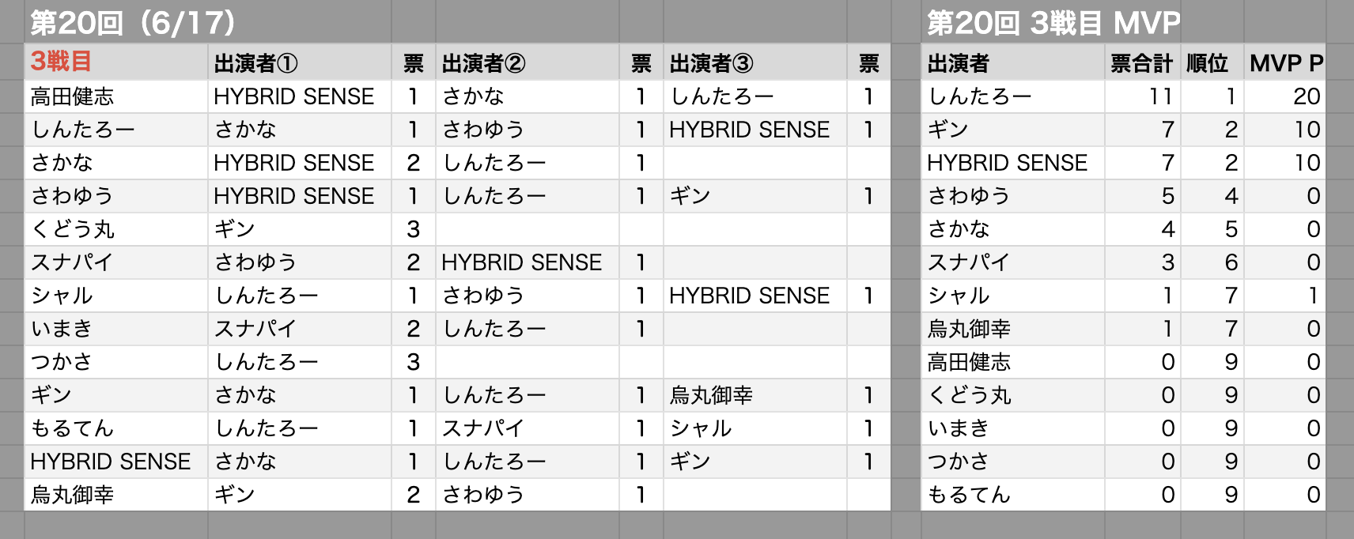
Task: Select vote total 11 for しんたろー
Action: click(x=1143, y=96)
